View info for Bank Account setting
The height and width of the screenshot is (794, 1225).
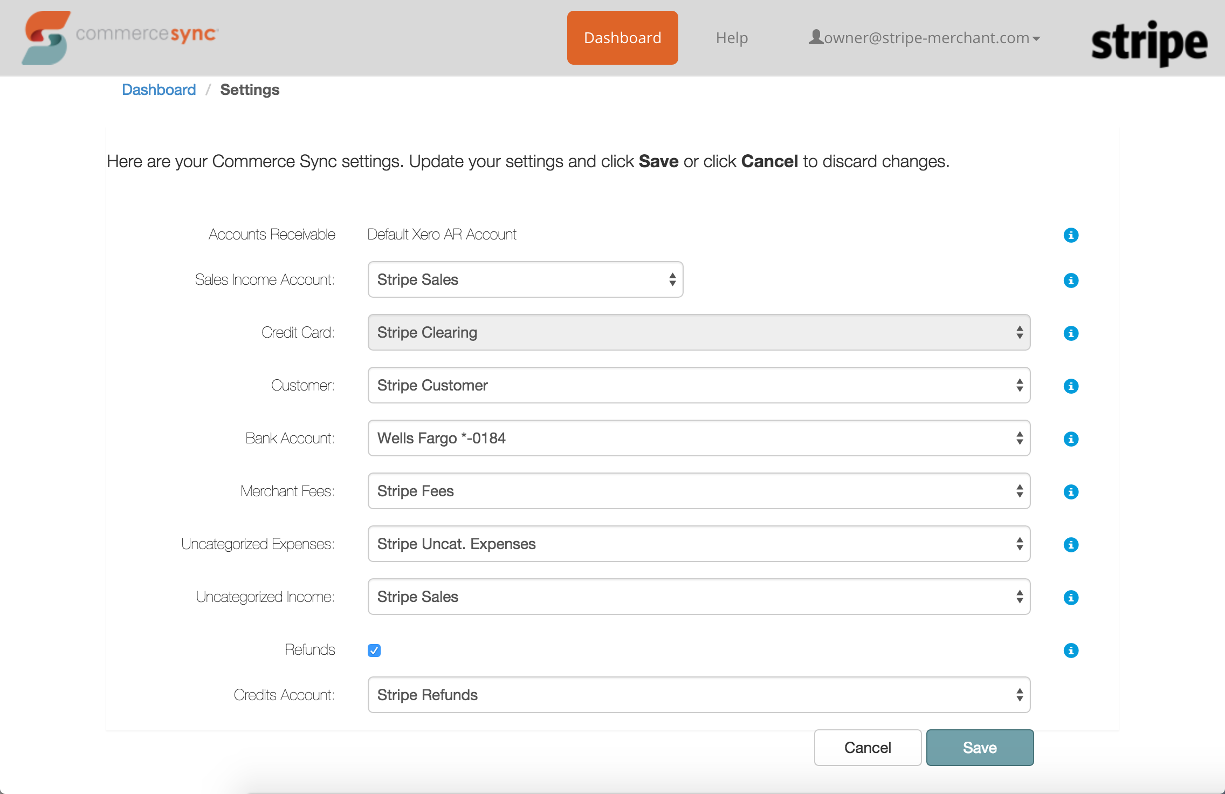click(x=1071, y=439)
